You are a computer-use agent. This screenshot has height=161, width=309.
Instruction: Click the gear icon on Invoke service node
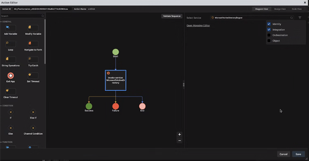click(x=108, y=73)
